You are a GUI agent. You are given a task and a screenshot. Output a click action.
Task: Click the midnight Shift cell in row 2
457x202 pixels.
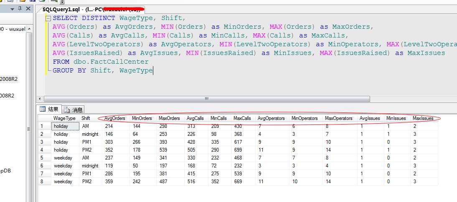point(90,134)
